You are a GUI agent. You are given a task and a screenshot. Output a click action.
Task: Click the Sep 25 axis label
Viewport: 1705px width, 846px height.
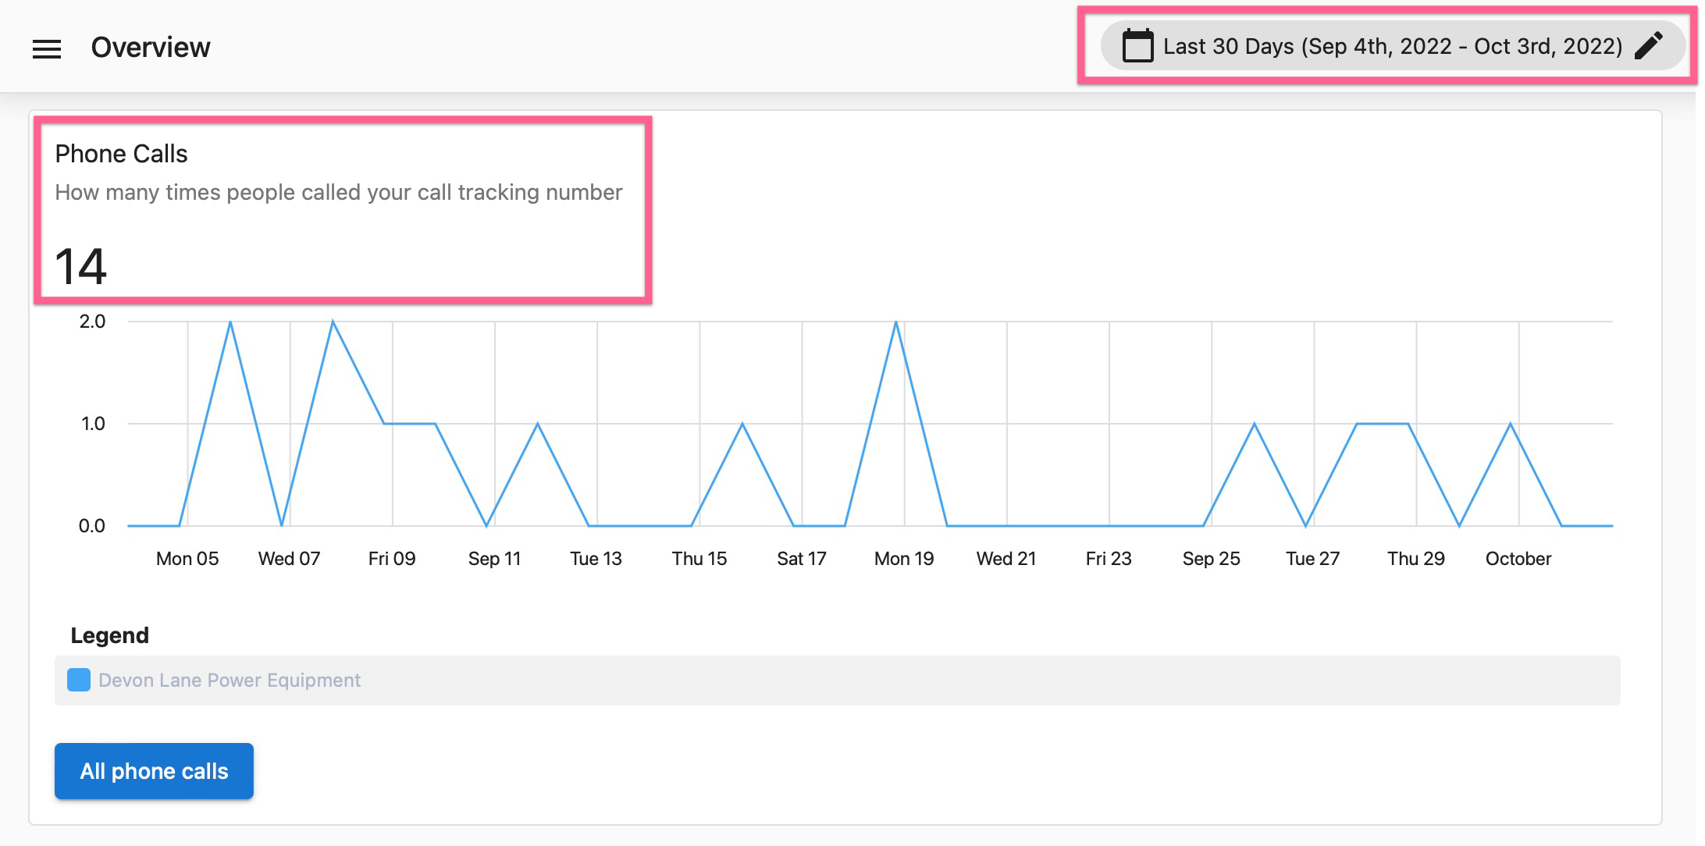(x=1212, y=559)
